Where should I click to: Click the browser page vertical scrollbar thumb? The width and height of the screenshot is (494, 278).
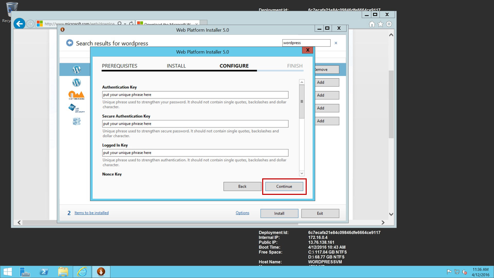tap(391, 104)
